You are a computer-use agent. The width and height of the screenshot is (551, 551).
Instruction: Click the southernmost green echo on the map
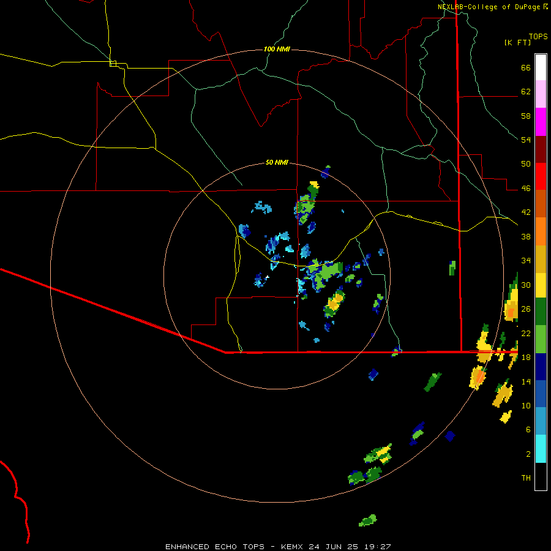pyautogui.click(x=367, y=520)
